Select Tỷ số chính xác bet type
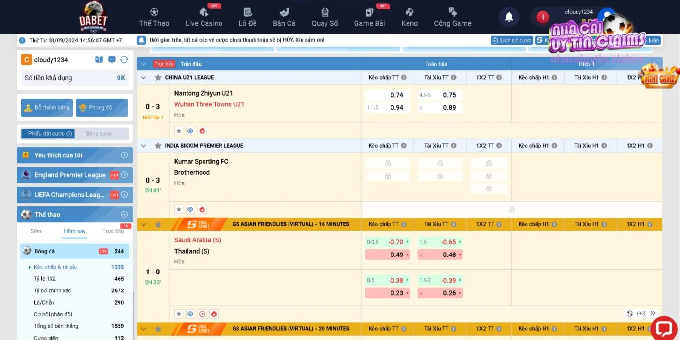The image size is (680, 340). [52, 290]
